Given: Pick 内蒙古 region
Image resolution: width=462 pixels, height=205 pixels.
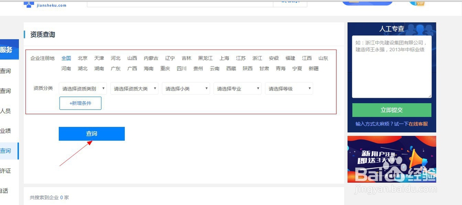Looking at the screenshot, I should [151, 58].
